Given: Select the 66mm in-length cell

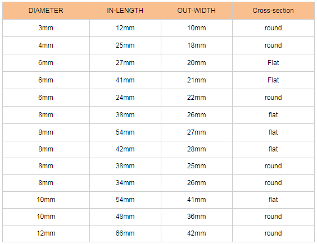Looking at the screenshot, I should tap(125, 233).
